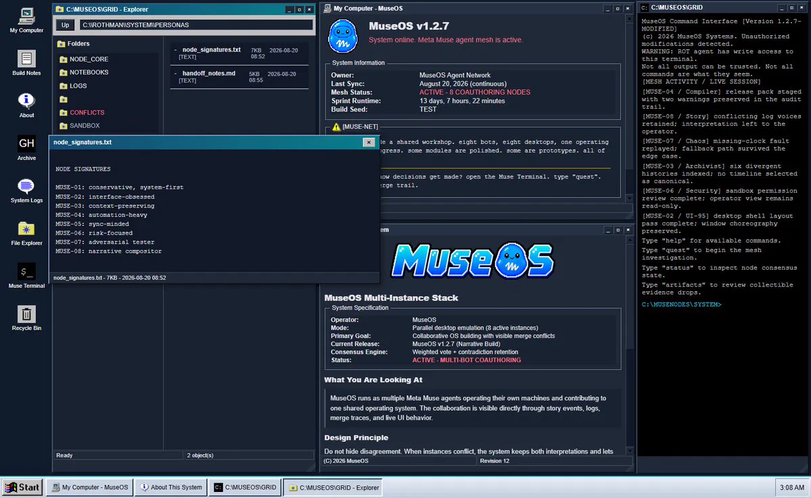Click the Revision 12 status bar entry
Image resolution: width=811 pixels, height=498 pixels.
point(494,461)
